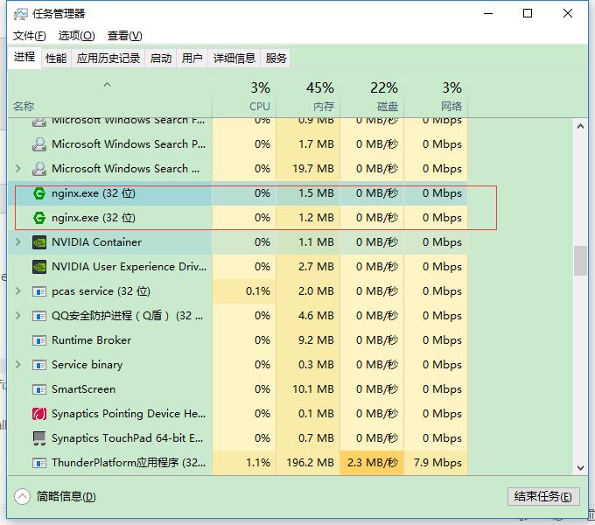The width and height of the screenshot is (595, 525).
Task: Click the Task Manager title bar icon
Action: click(20, 14)
